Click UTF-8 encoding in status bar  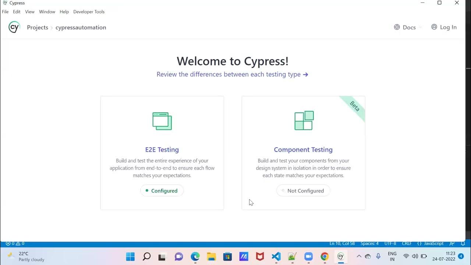(390, 243)
